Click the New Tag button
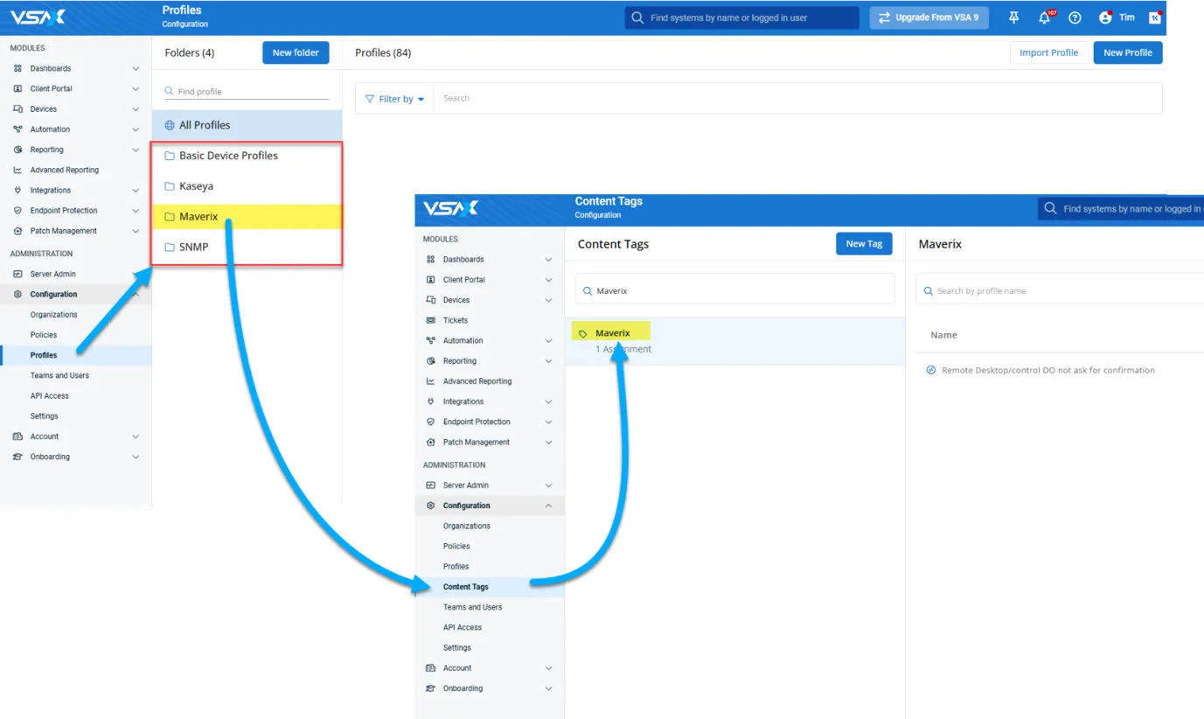This screenshot has height=719, width=1204. click(863, 244)
